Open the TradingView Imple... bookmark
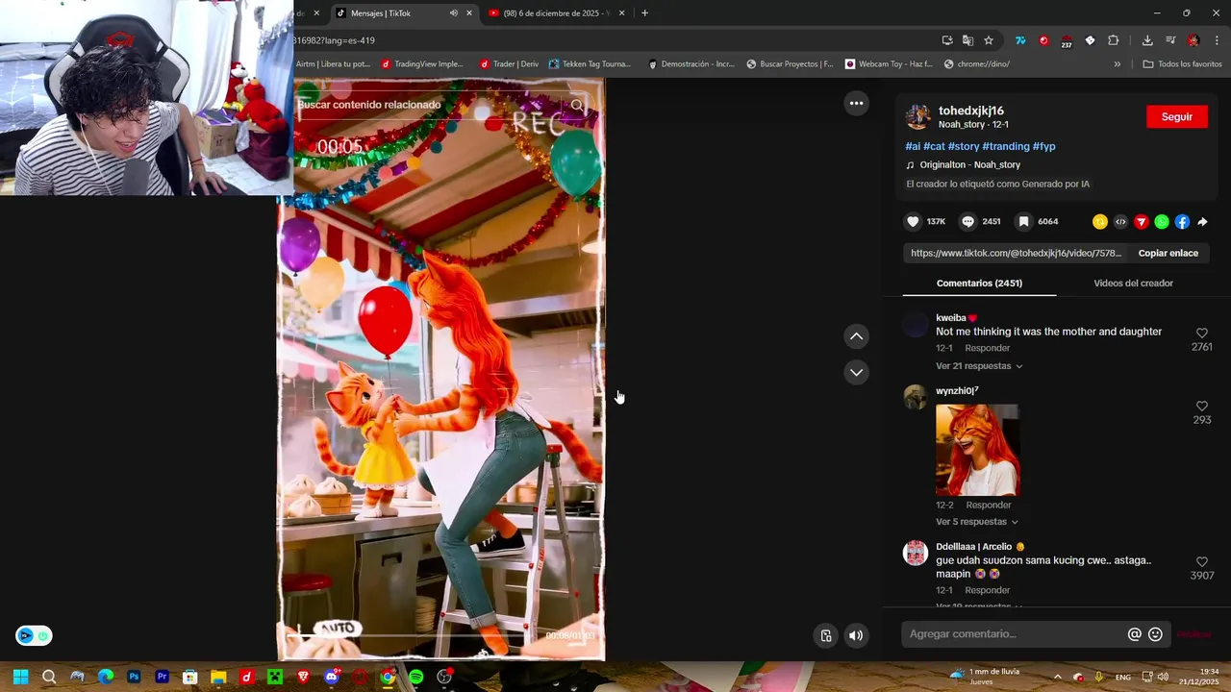1231x692 pixels. (x=422, y=64)
